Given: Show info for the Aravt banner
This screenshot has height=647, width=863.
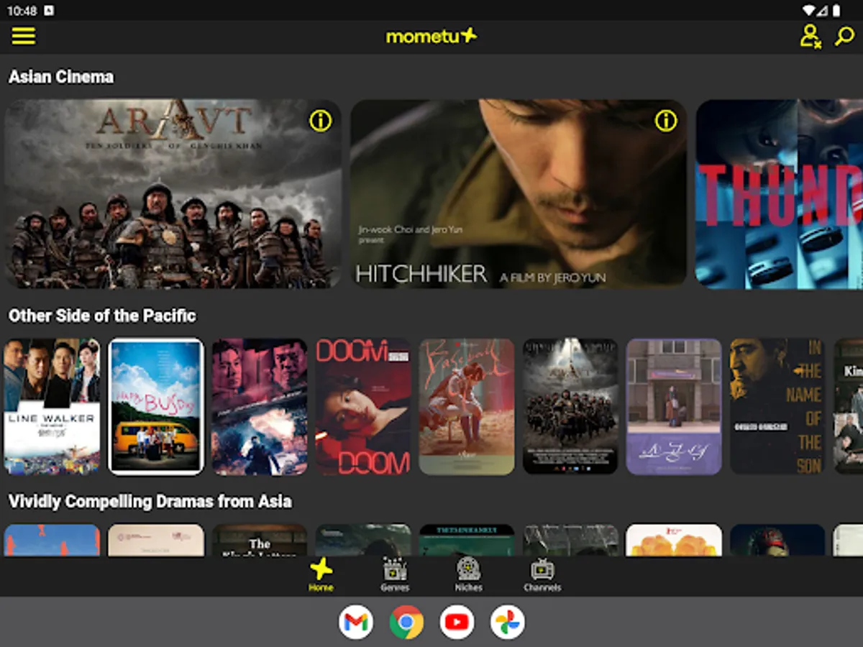Looking at the screenshot, I should 321,121.
